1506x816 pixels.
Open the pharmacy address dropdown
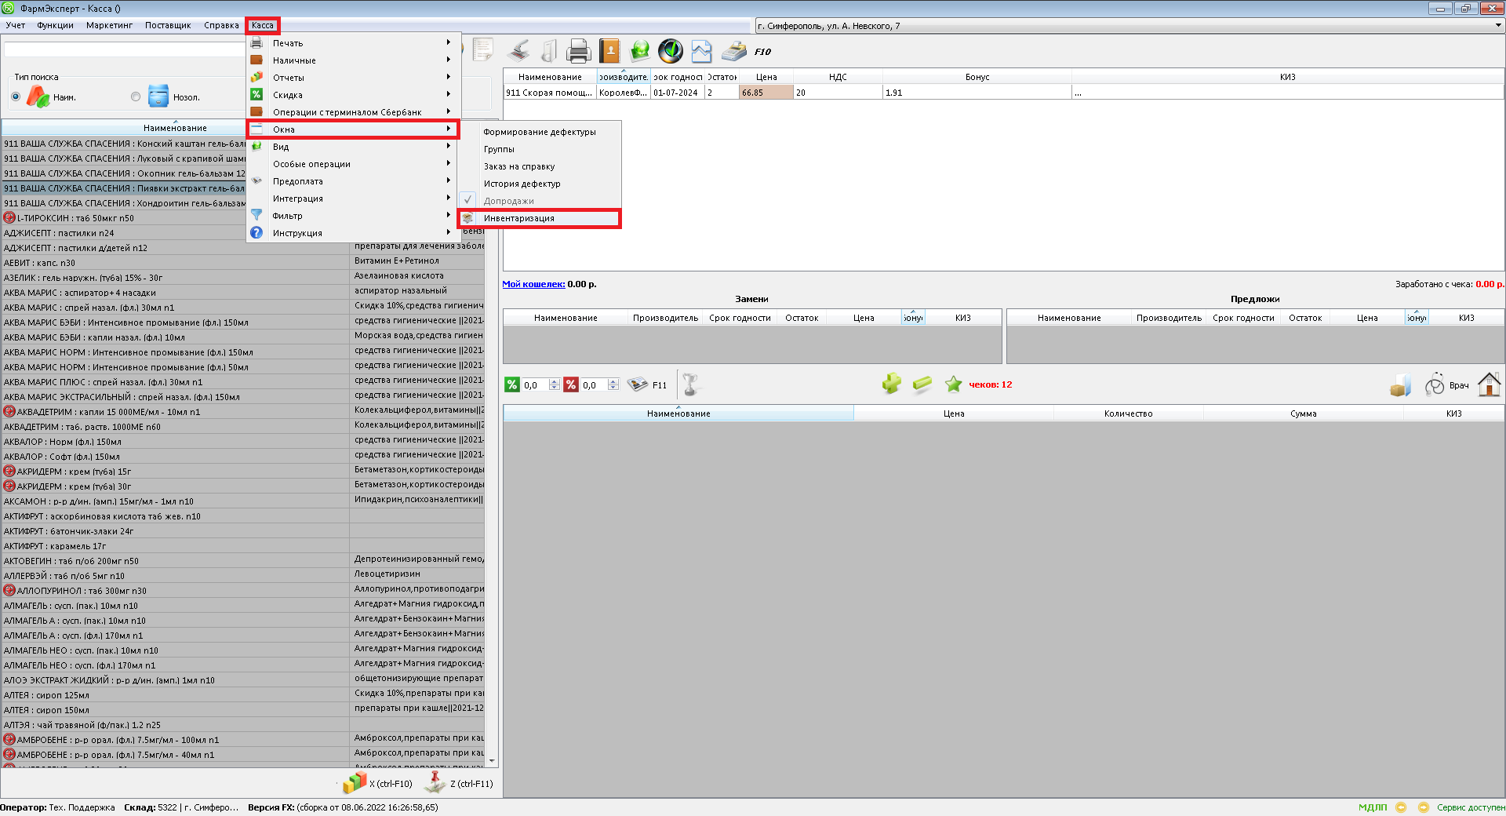point(1498,26)
